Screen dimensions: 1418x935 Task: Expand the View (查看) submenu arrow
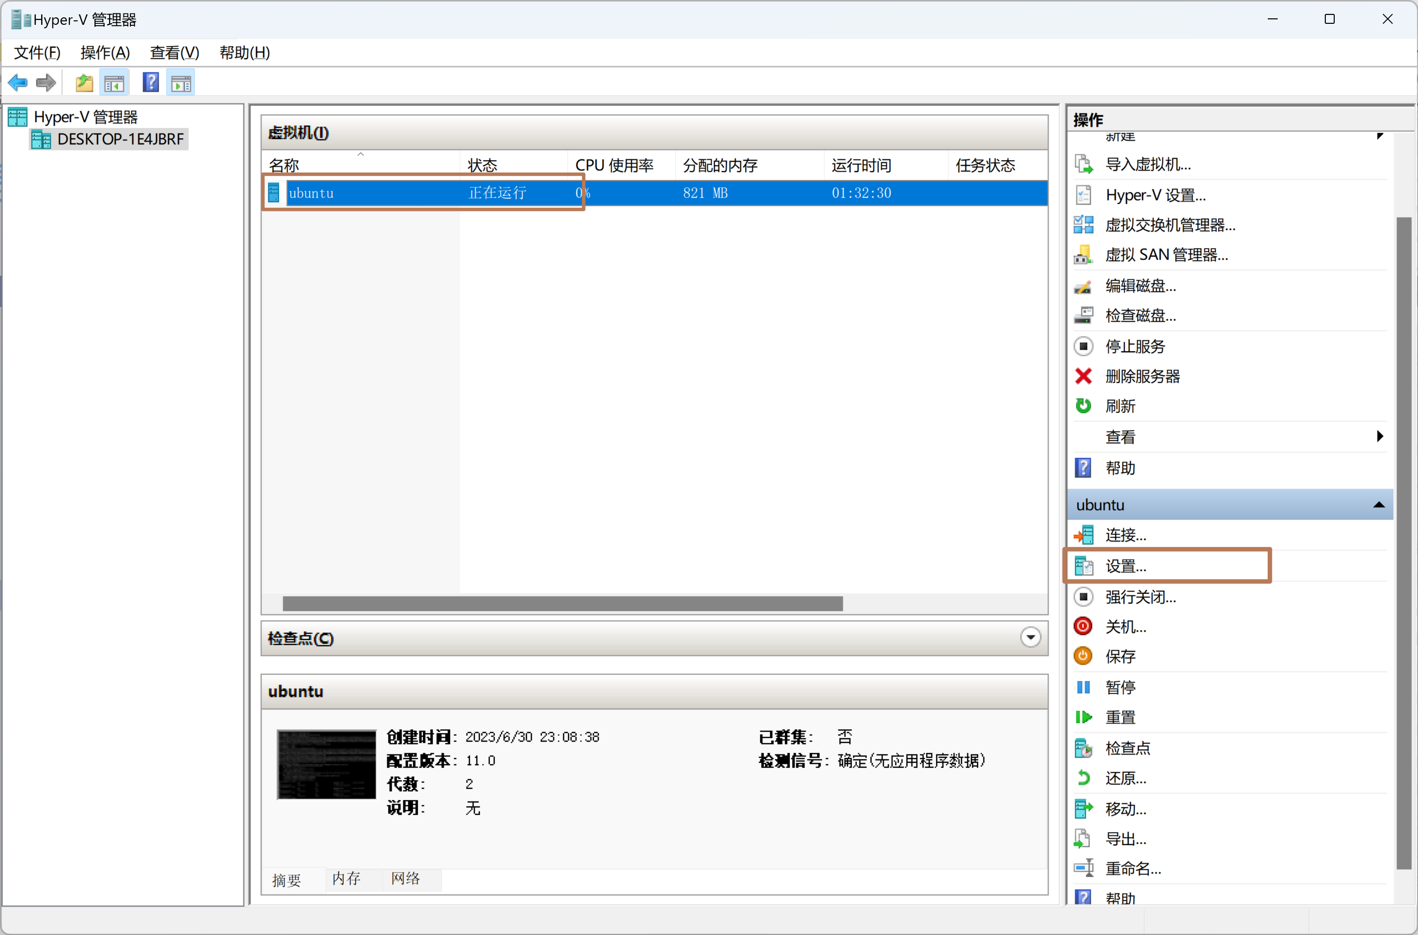(x=1379, y=436)
